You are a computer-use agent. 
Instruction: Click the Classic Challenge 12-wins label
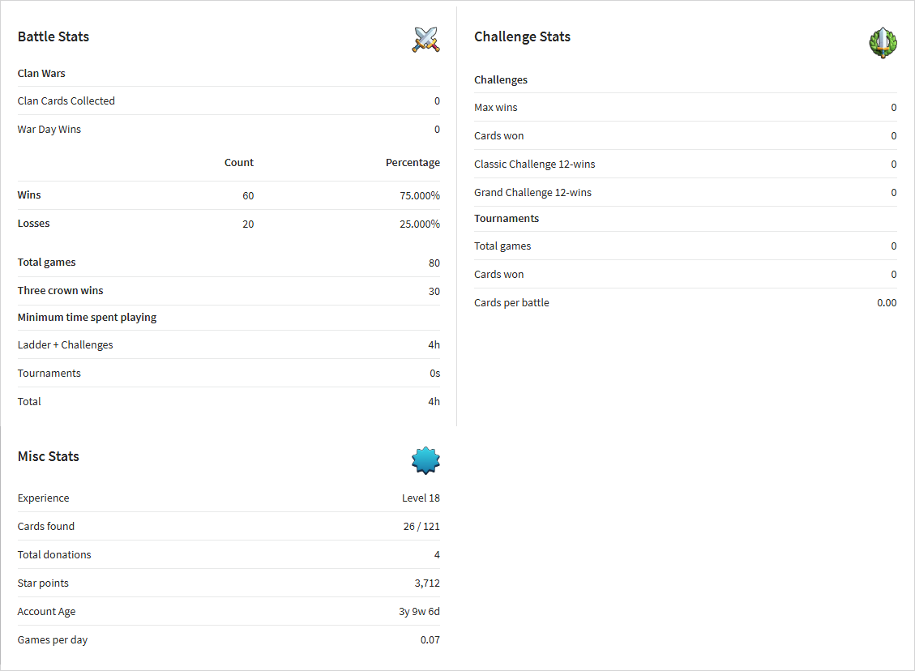pos(535,164)
